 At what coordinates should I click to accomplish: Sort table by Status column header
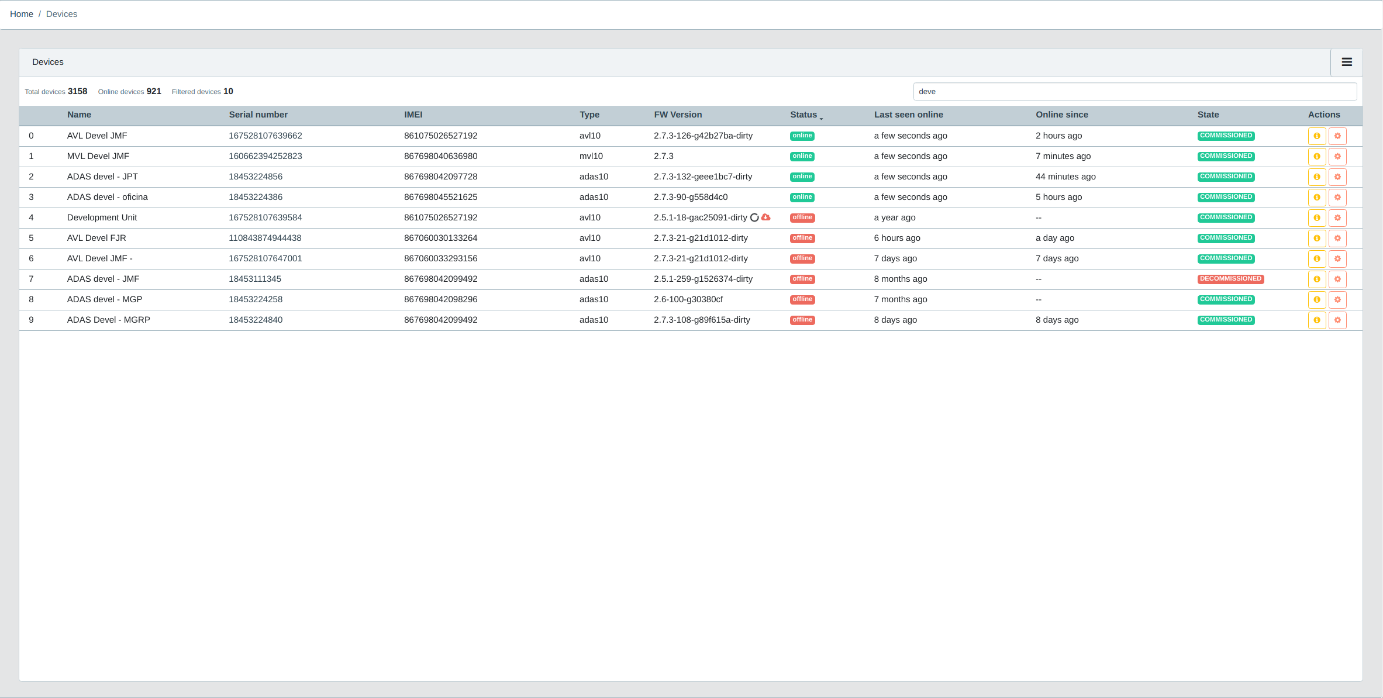click(x=803, y=115)
